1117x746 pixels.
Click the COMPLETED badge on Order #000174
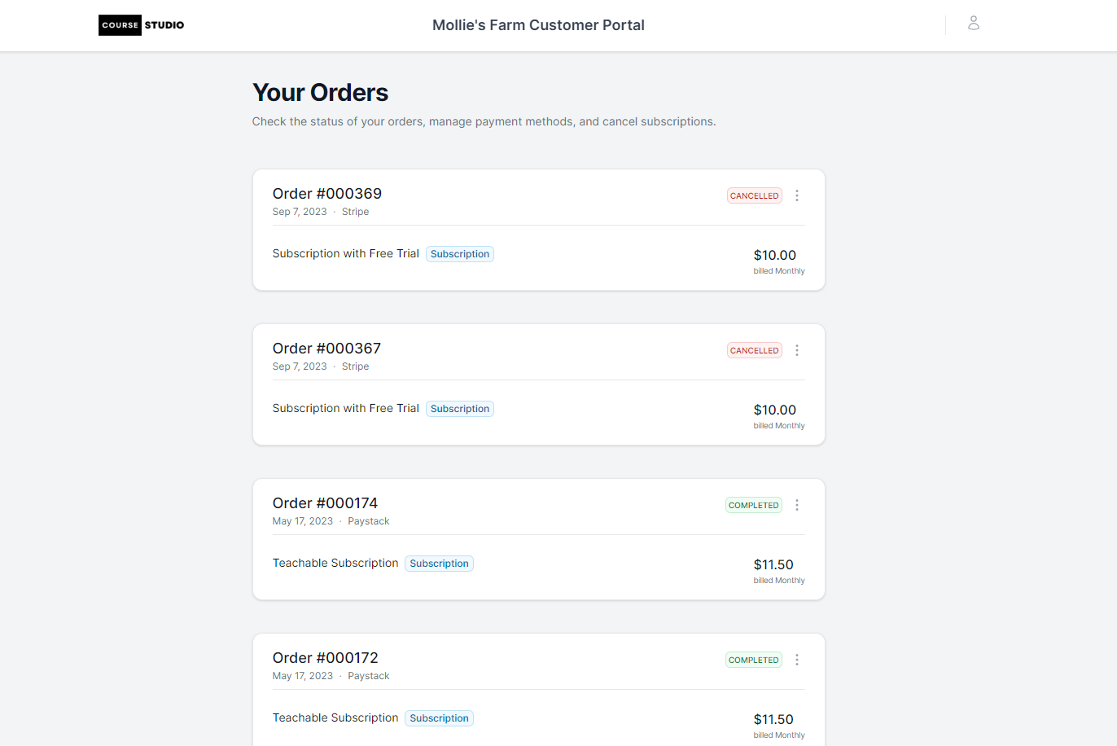click(x=753, y=505)
